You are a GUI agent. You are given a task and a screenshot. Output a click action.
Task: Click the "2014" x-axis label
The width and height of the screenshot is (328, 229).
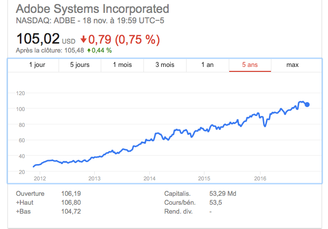click(x=149, y=178)
